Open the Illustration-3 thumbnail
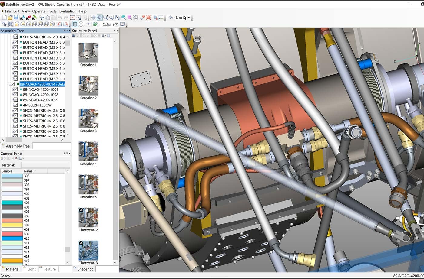Viewport: 424px width, 279px height. [x=88, y=251]
